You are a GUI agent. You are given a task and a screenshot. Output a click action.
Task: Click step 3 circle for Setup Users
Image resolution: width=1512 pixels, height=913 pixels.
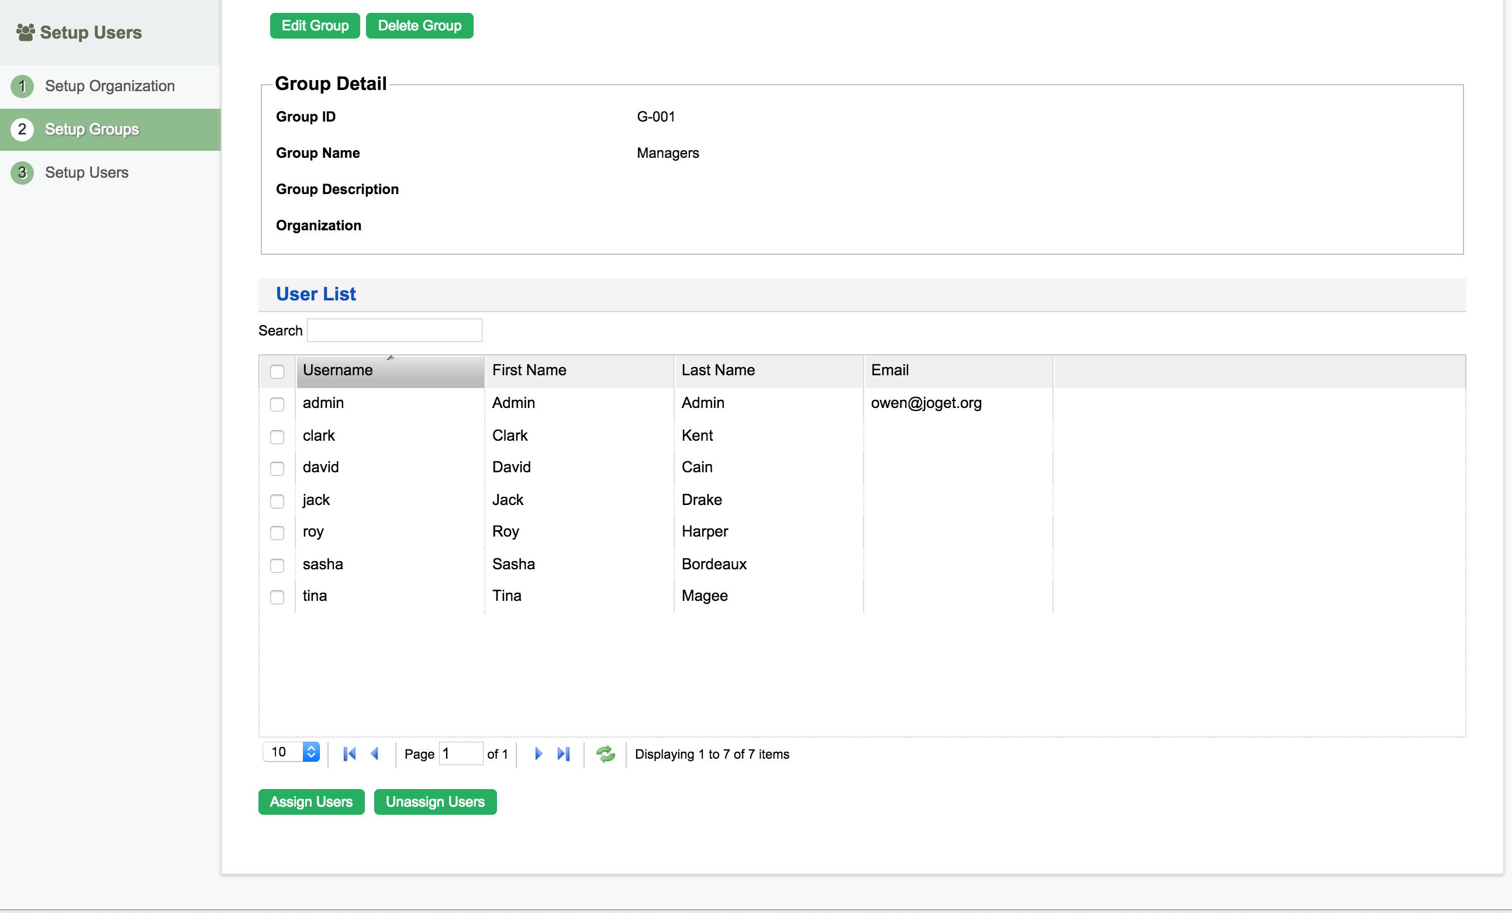22,172
